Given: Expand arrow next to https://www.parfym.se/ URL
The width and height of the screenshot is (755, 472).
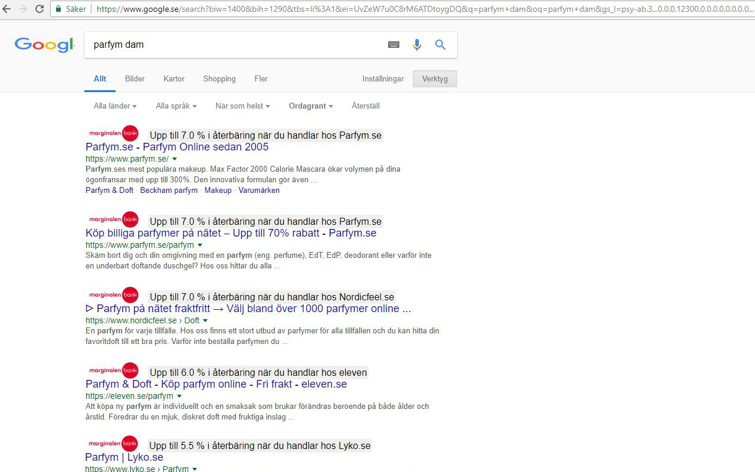Looking at the screenshot, I should [x=175, y=159].
